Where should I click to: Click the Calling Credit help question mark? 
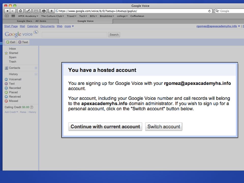pyautogui.click(x=32, y=107)
